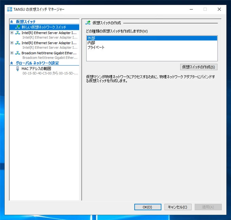Screen dimensions: 231x220
Task: Choose 外部 switch type
Action: [x=152, y=38]
